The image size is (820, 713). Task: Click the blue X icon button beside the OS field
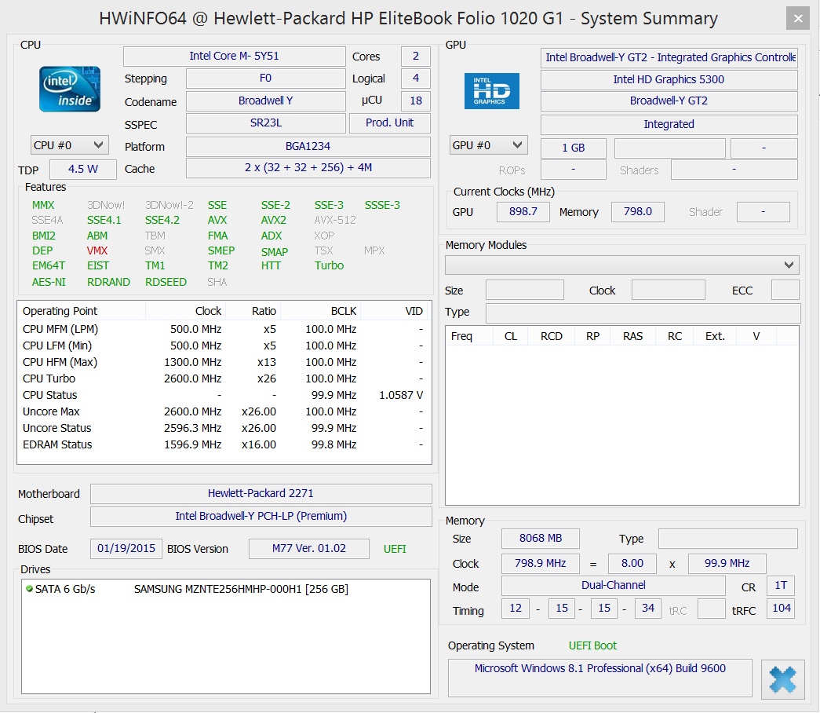pos(782,679)
